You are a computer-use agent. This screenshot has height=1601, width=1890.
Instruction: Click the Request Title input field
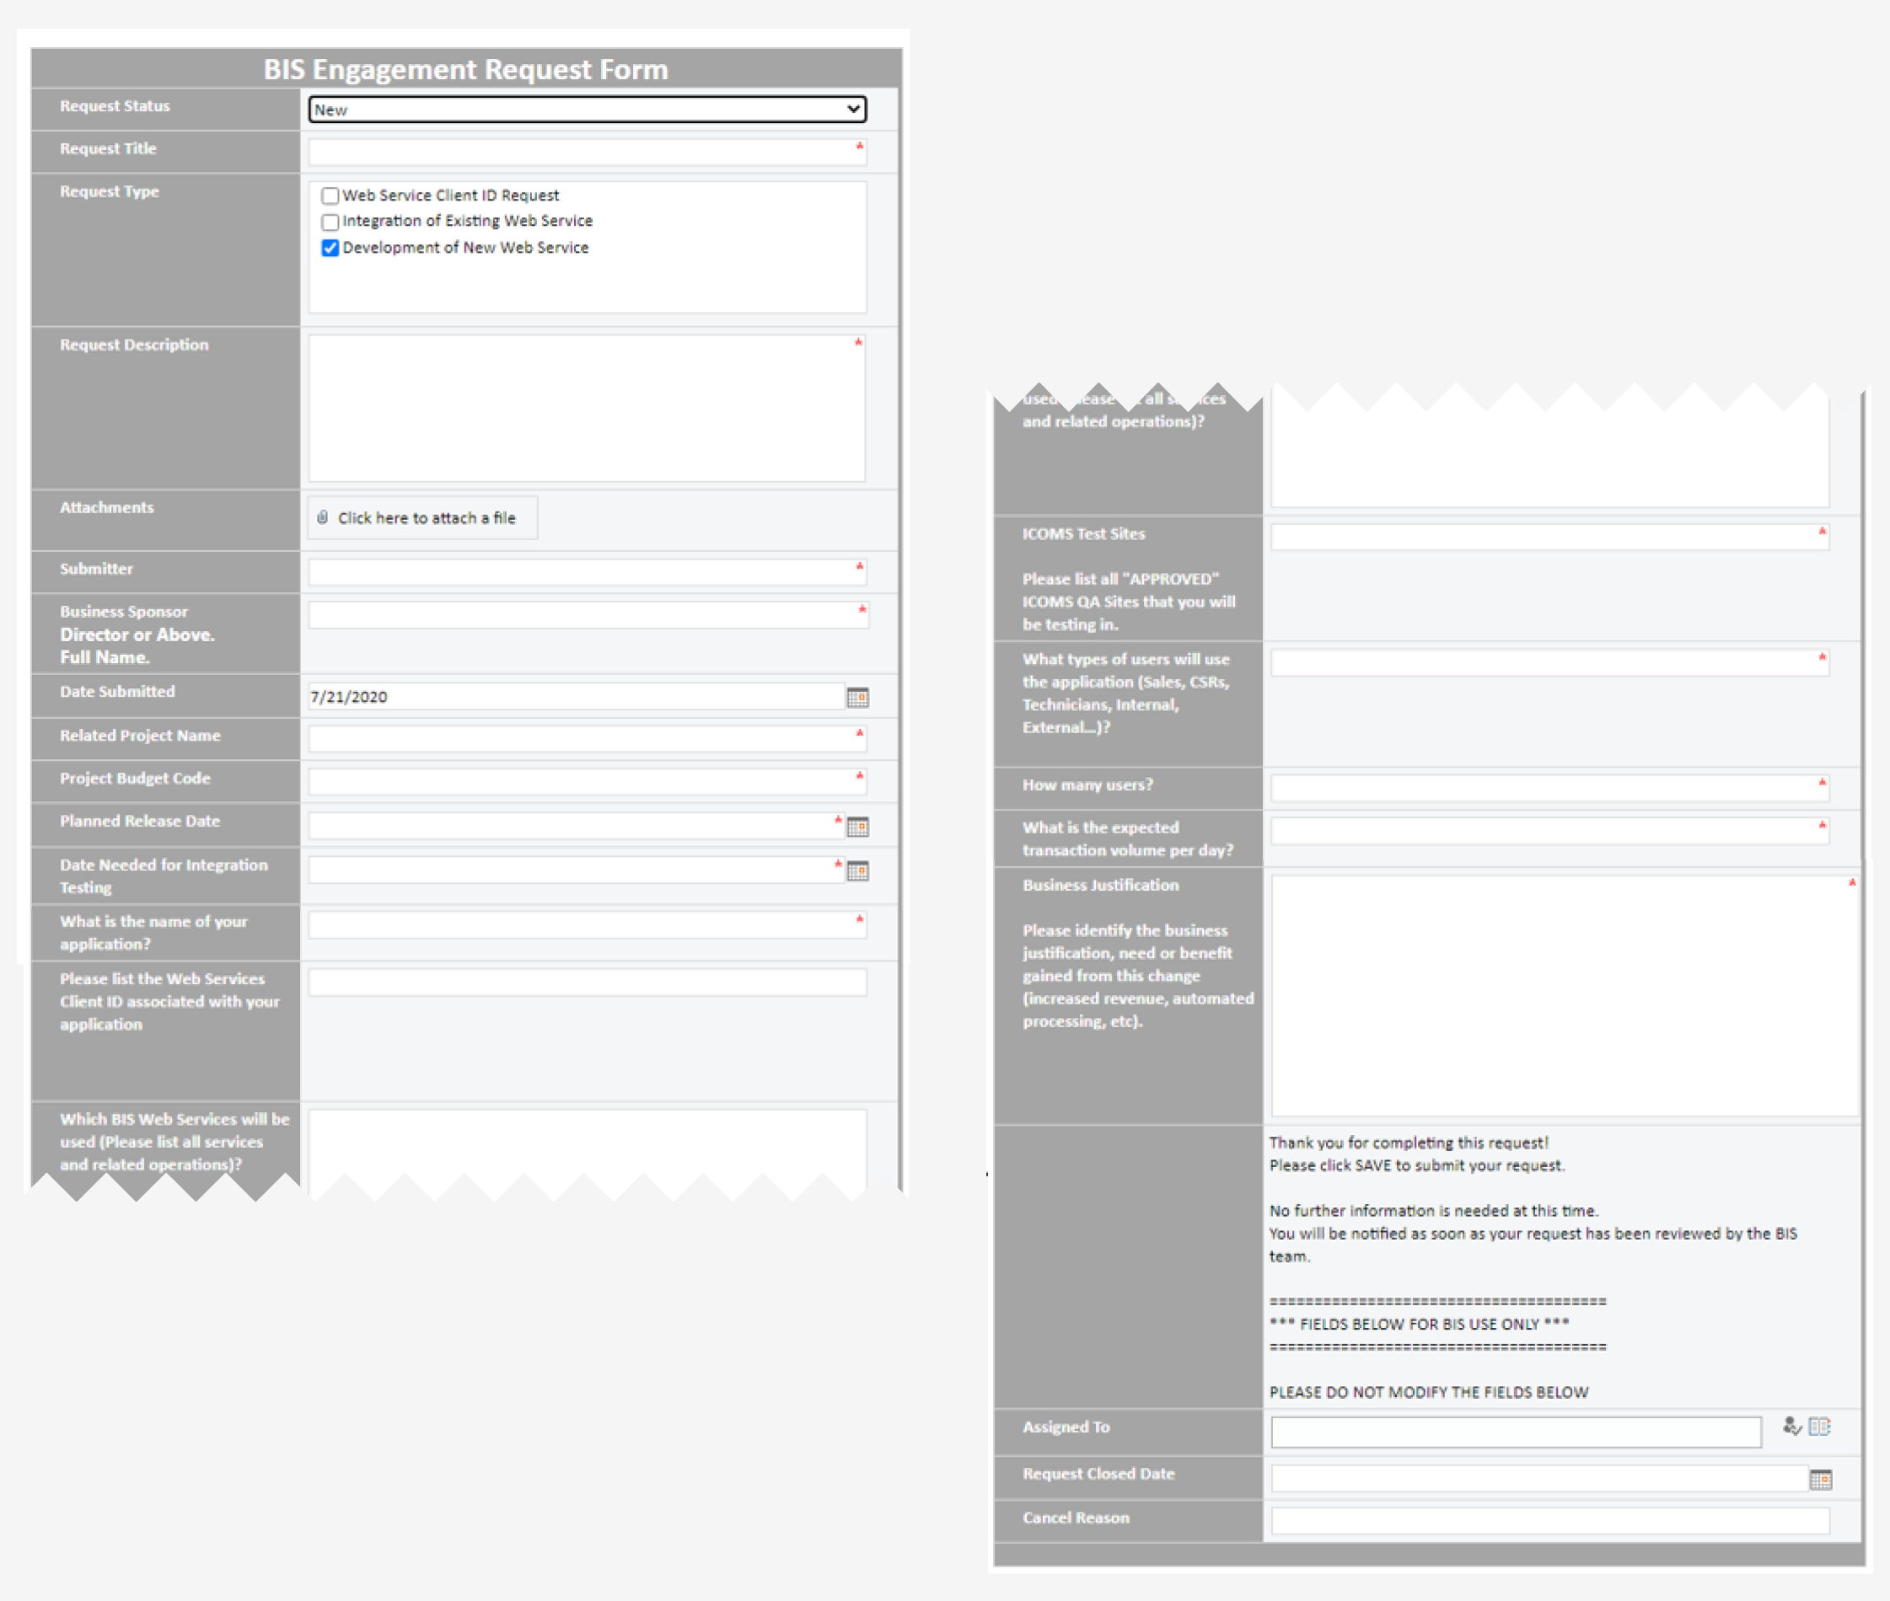581,152
